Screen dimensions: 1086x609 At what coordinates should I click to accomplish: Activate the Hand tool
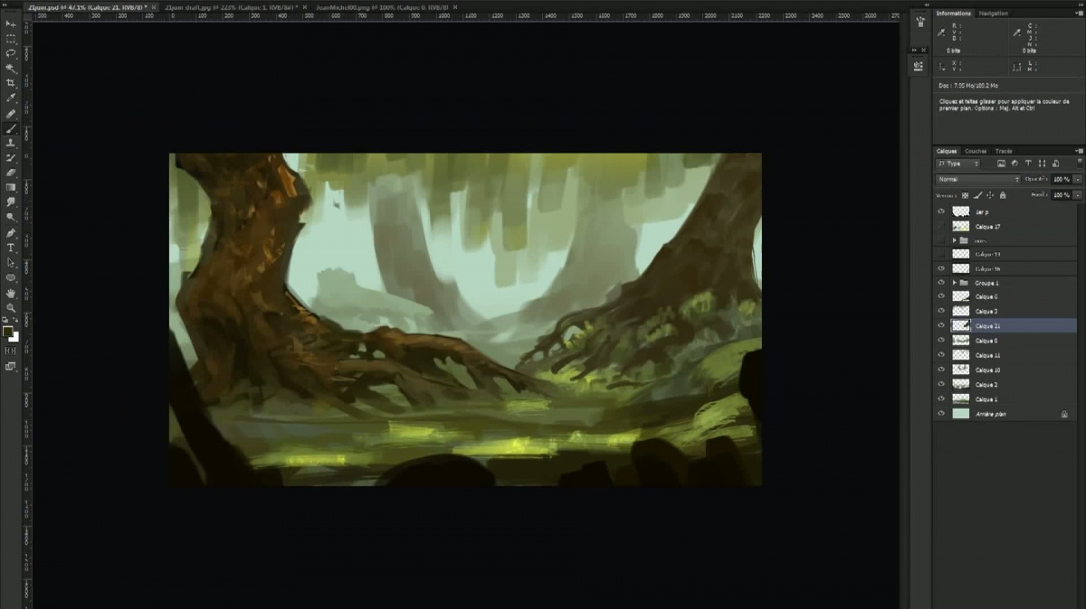(11, 293)
